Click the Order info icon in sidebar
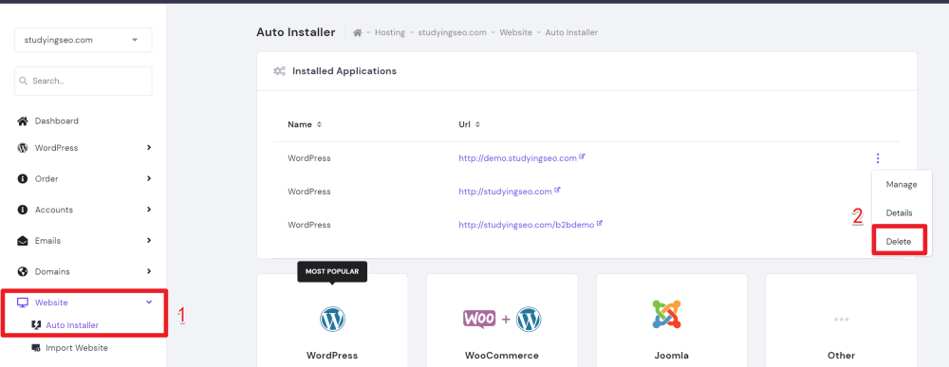 [23, 179]
